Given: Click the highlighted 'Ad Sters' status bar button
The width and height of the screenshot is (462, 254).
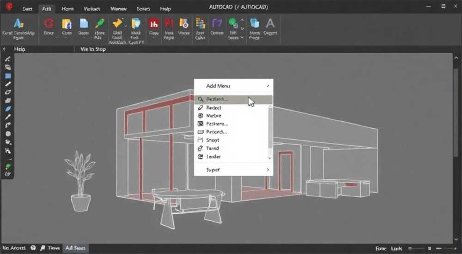Looking at the screenshot, I should [x=75, y=248].
